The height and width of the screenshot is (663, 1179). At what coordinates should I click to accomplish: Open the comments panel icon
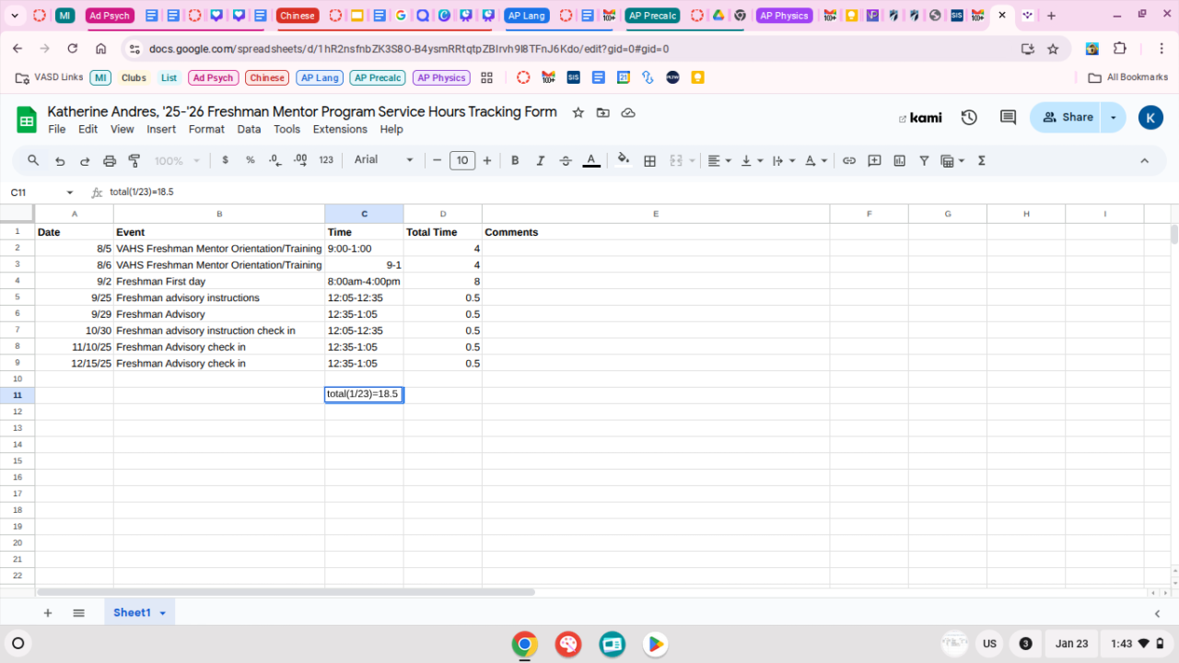1008,117
